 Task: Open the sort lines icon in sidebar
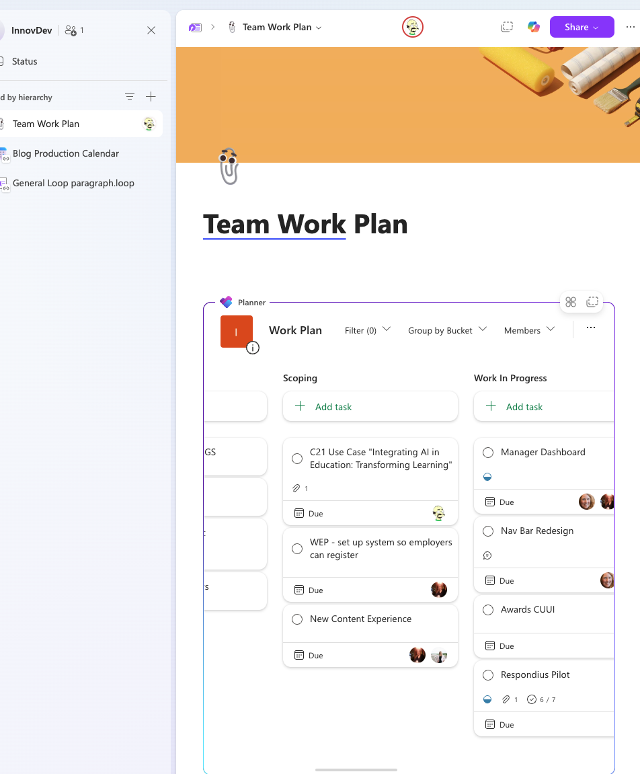tap(130, 97)
